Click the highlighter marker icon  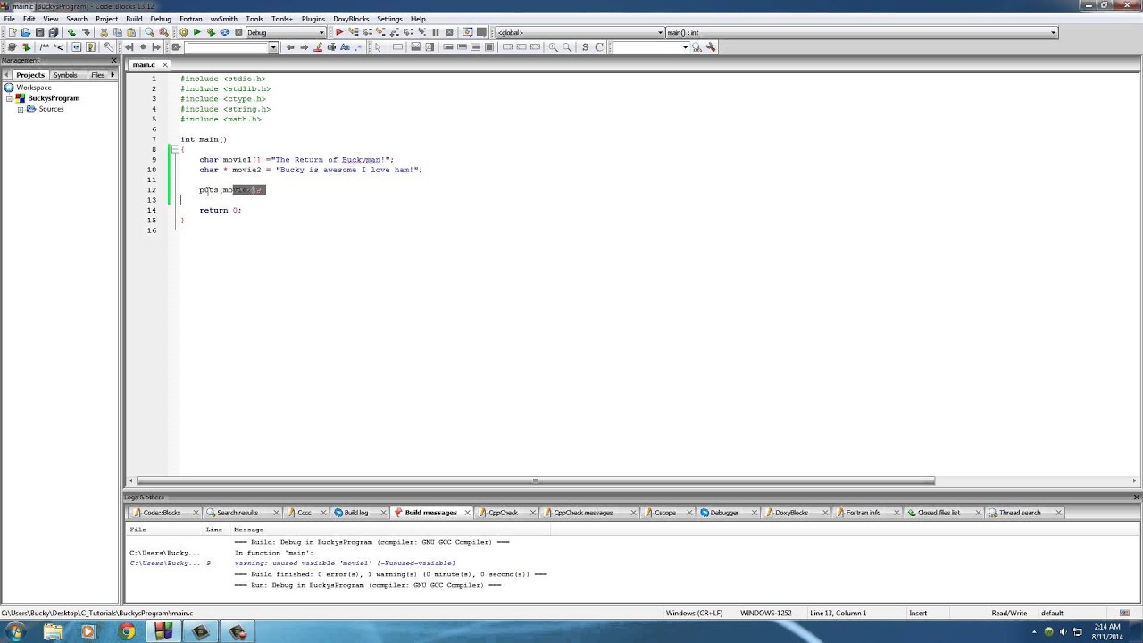tap(318, 47)
